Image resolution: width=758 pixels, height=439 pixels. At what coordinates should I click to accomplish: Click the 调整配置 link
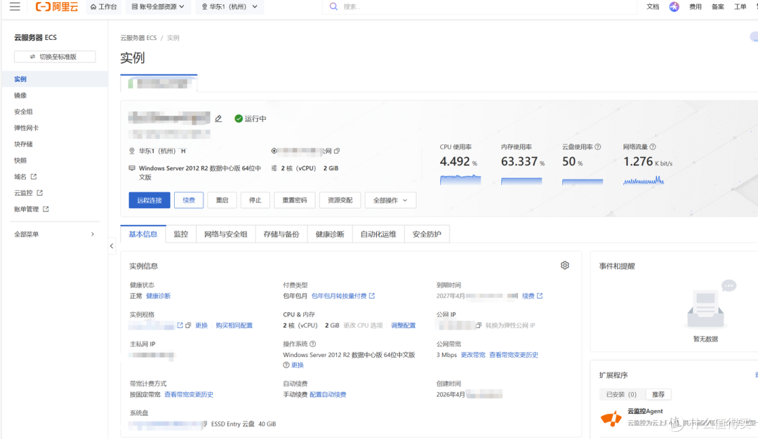pyautogui.click(x=403, y=325)
